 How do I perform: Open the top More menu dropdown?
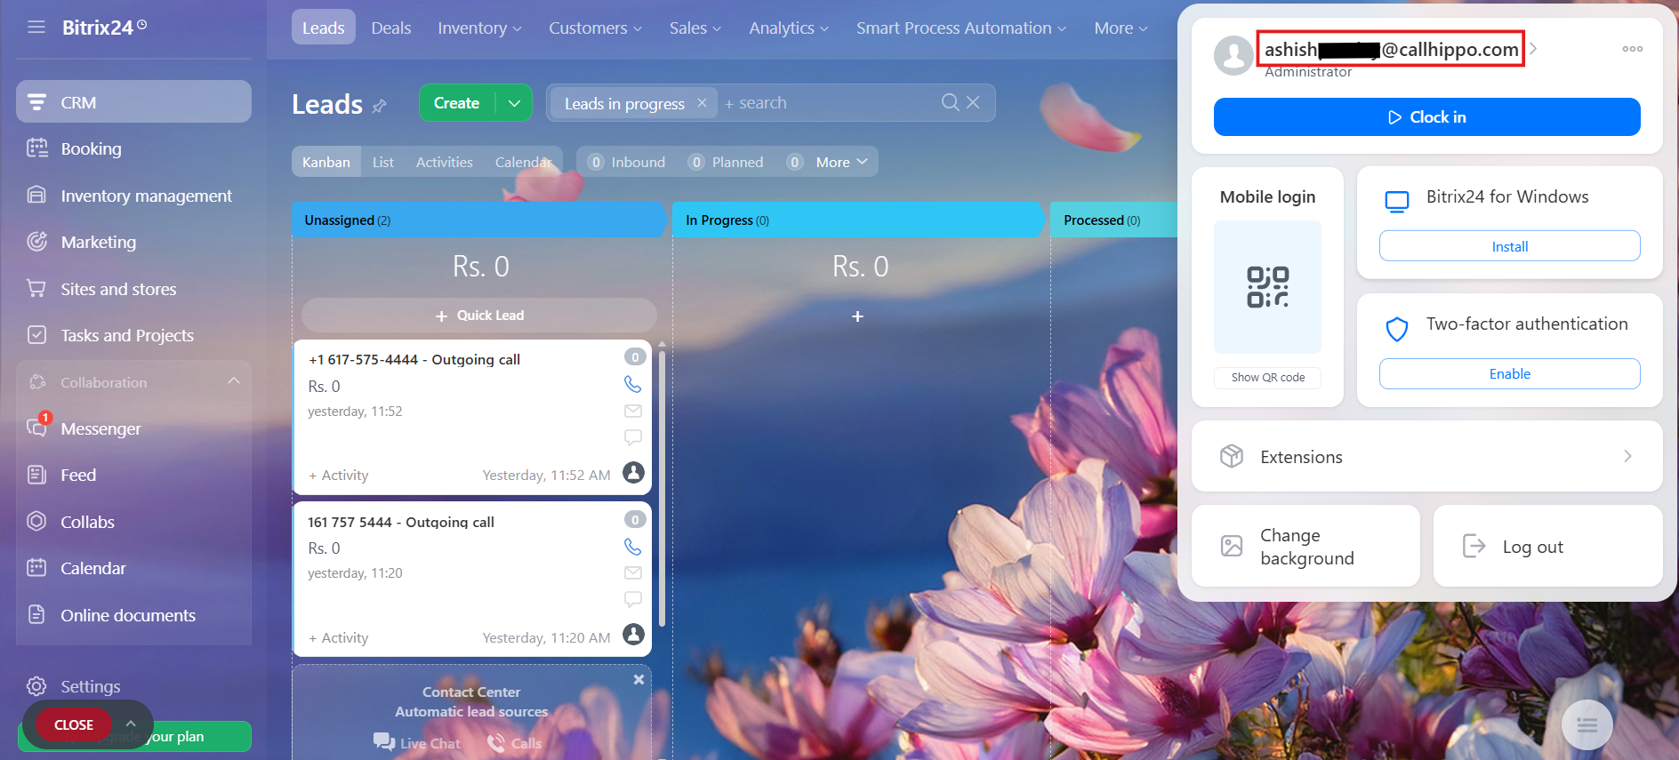[1121, 28]
